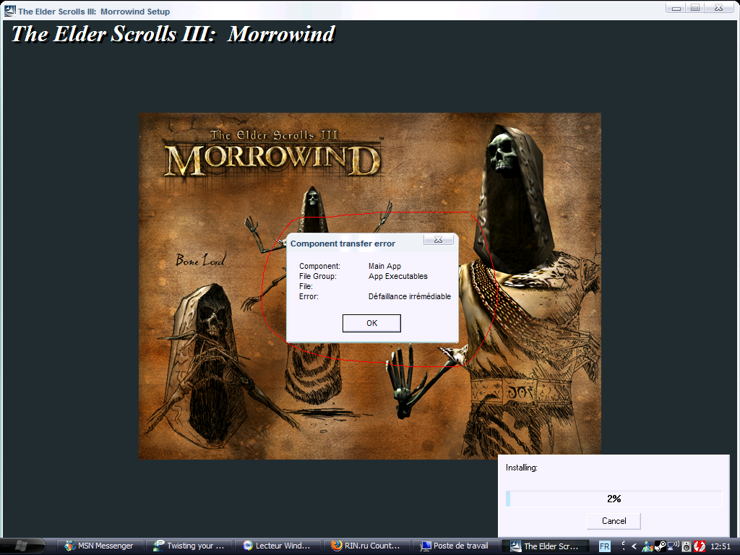Click the system clock showing 12:51
Screen dimensions: 740x555
720,546
